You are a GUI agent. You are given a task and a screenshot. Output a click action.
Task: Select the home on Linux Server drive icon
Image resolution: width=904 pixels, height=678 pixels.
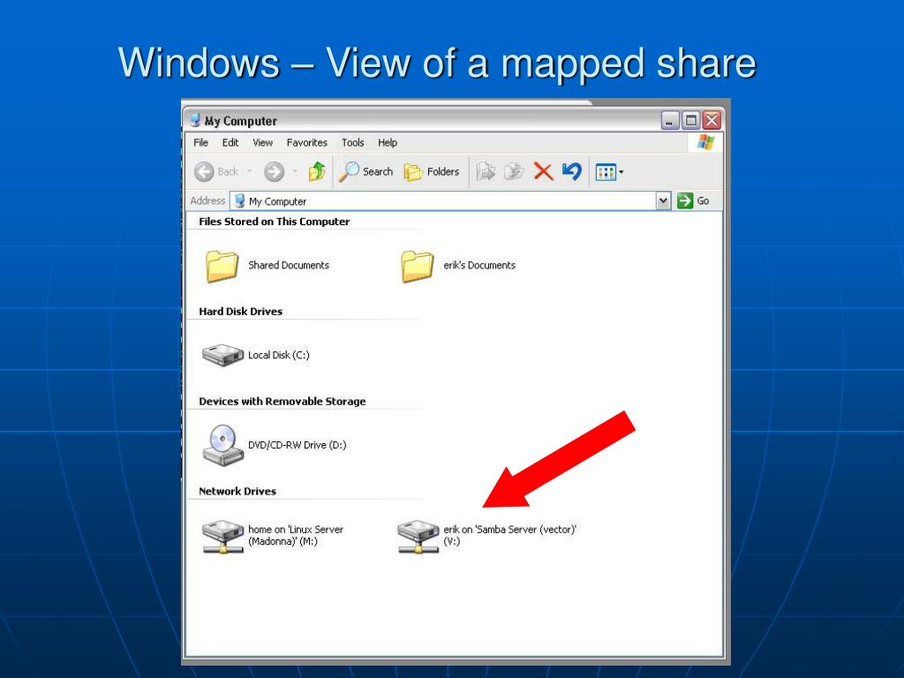click(222, 536)
